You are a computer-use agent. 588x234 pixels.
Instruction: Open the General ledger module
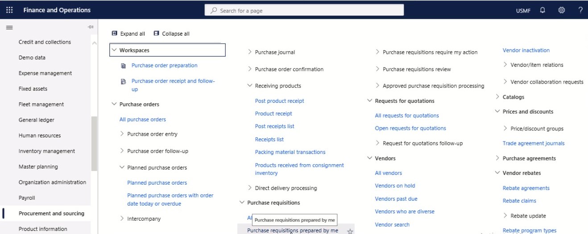tap(37, 120)
